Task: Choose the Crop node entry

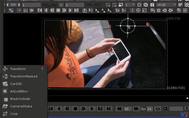Action: pos(24,114)
